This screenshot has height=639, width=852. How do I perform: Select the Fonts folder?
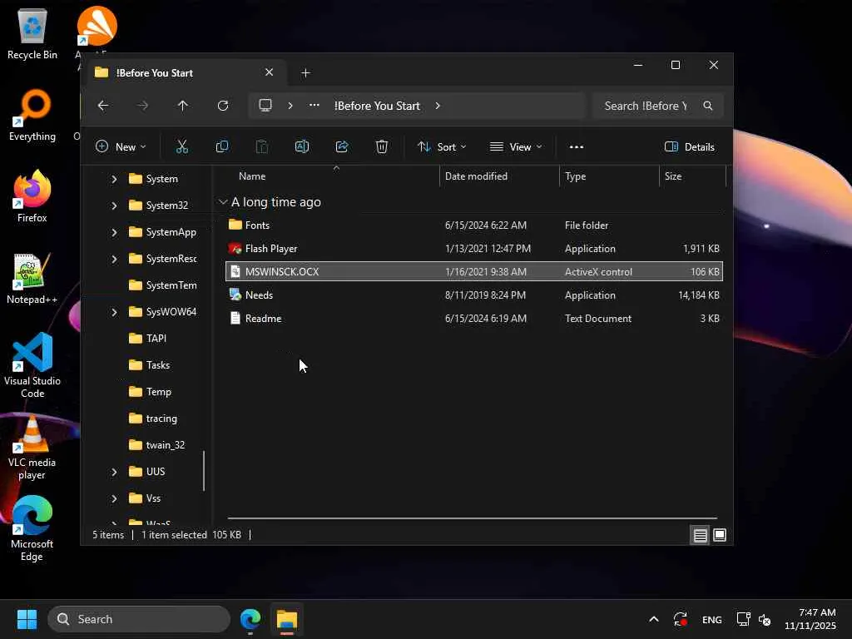[473, 225]
